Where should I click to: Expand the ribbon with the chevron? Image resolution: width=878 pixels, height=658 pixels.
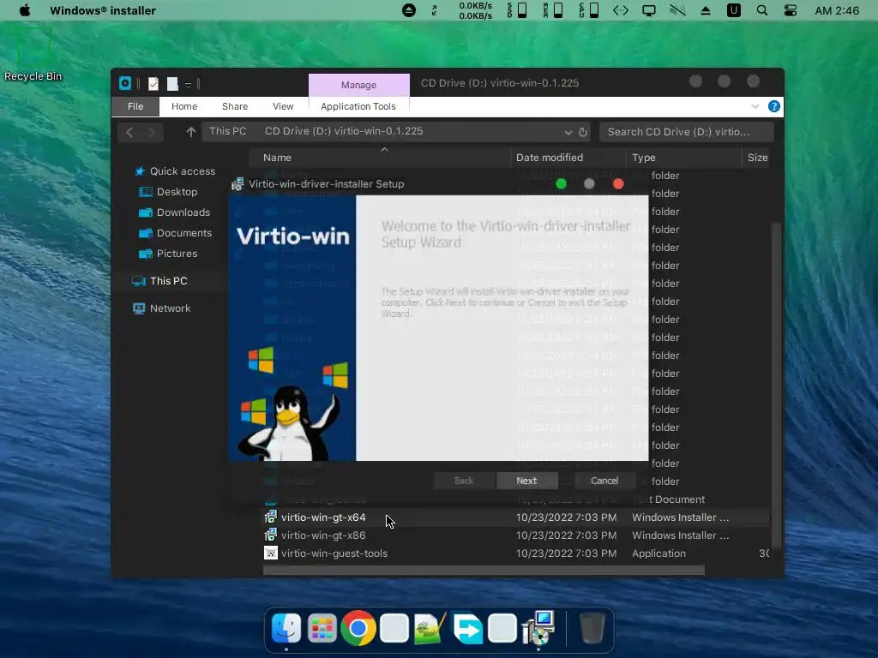click(755, 106)
